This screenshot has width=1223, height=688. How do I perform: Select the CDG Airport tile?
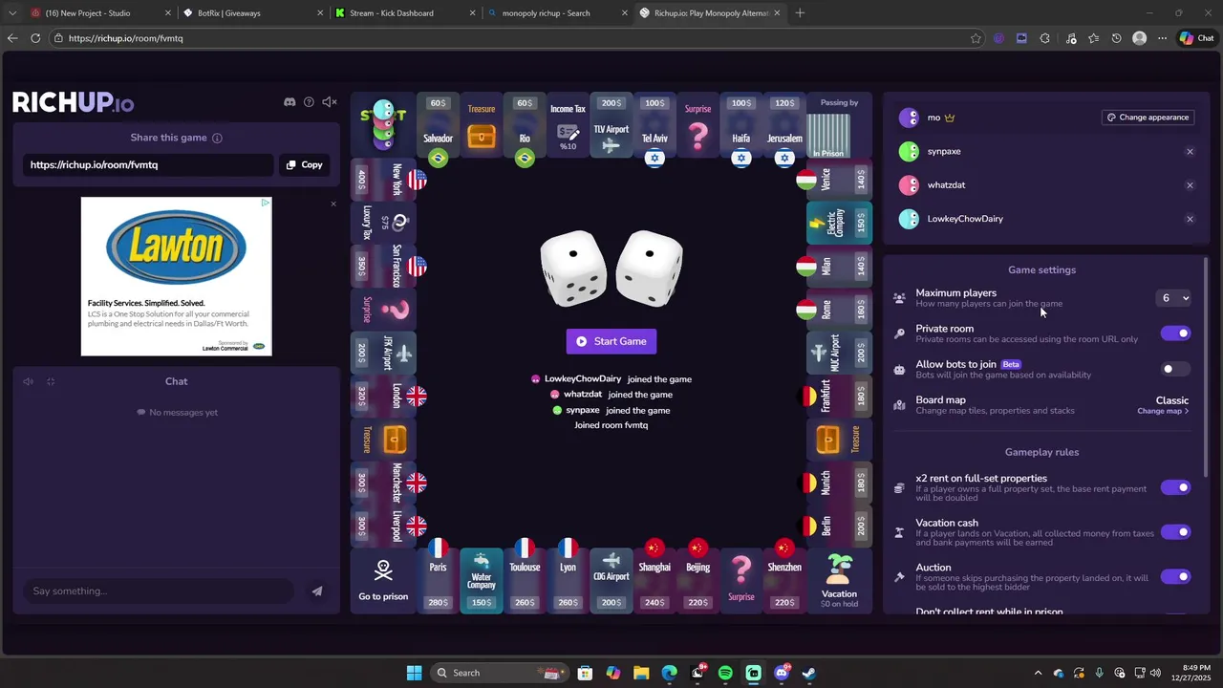tap(611, 580)
